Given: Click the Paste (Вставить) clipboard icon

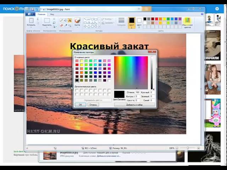Looking at the screenshot, I should click(31, 21).
